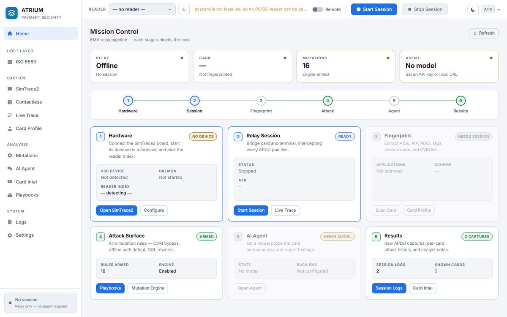Click the Playbooks button in Attack Surface card
This screenshot has height=317, width=507.
(x=110, y=288)
